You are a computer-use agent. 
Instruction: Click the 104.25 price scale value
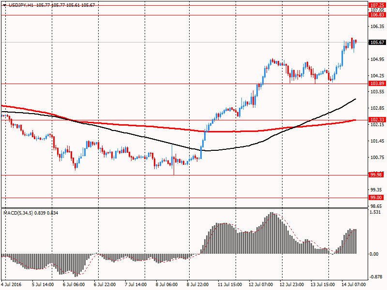[377, 75]
